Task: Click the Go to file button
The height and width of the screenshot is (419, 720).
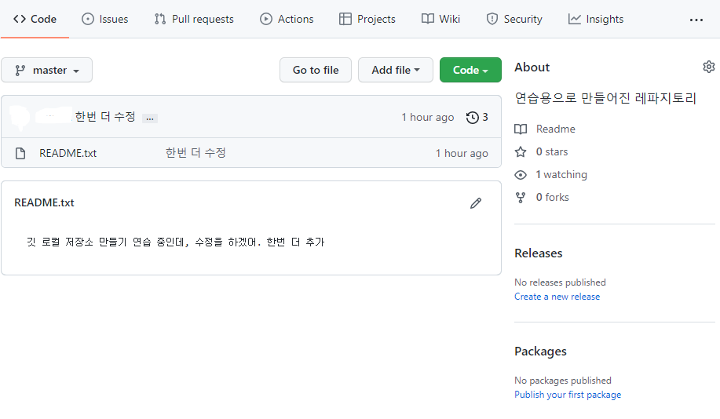Action: [316, 70]
